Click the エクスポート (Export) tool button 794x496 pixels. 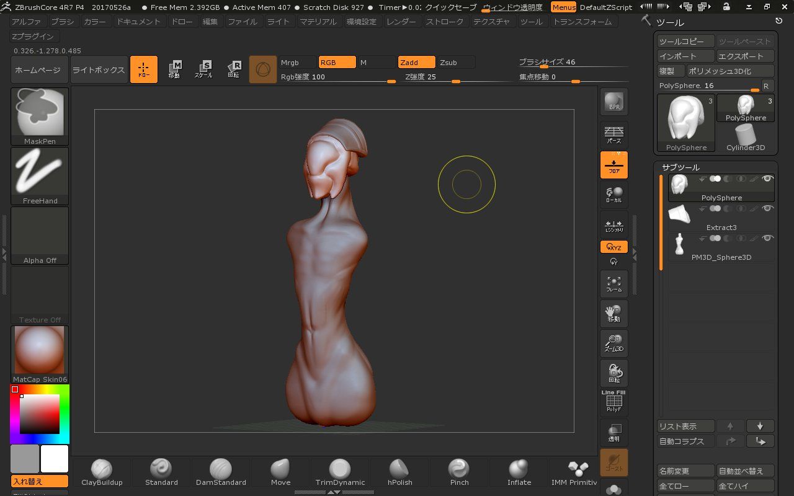[x=745, y=56]
